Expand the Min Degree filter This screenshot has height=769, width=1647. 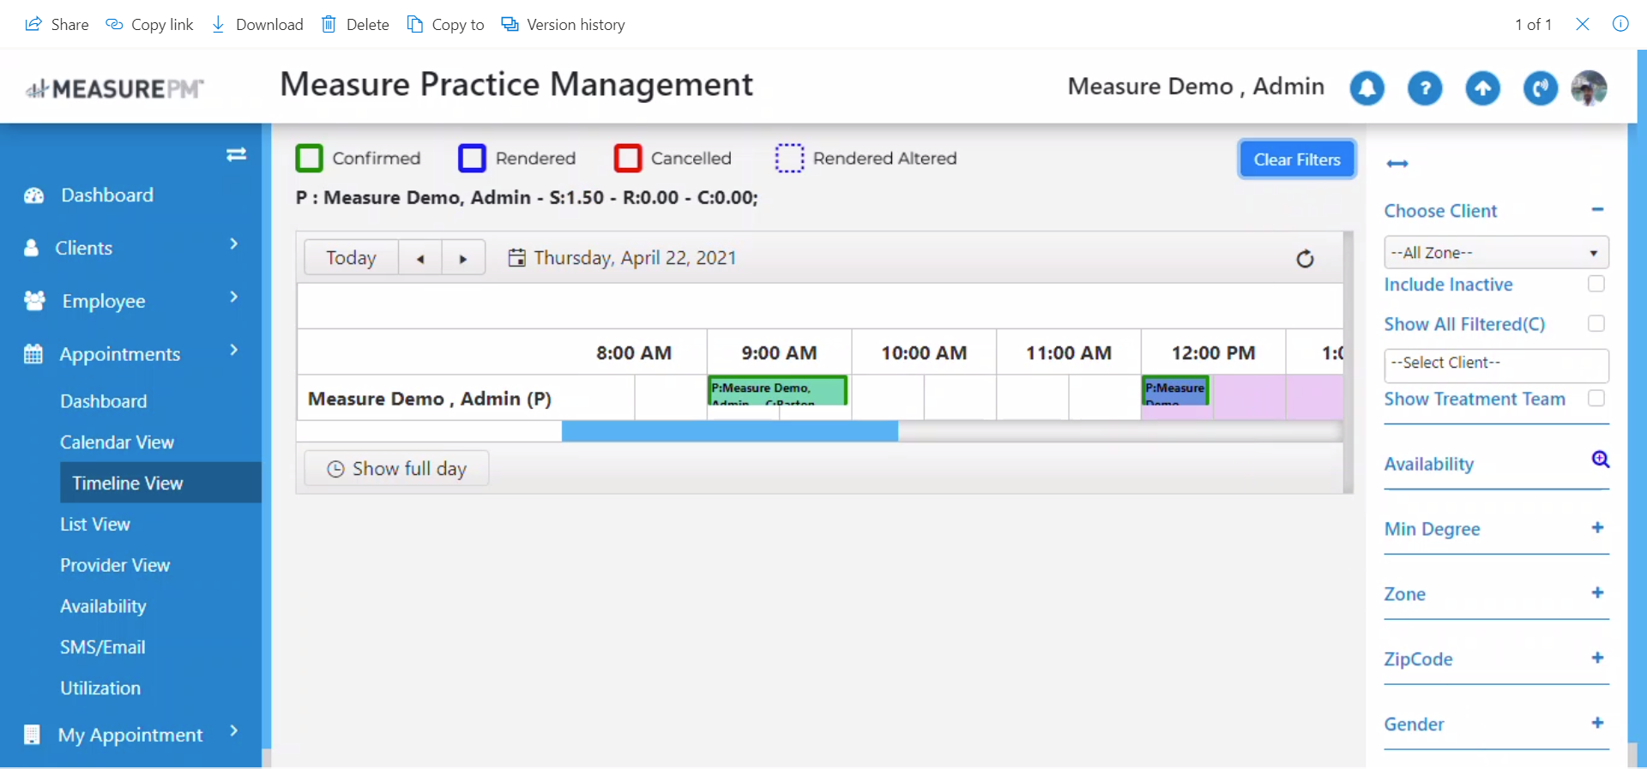pos(1597,528)
